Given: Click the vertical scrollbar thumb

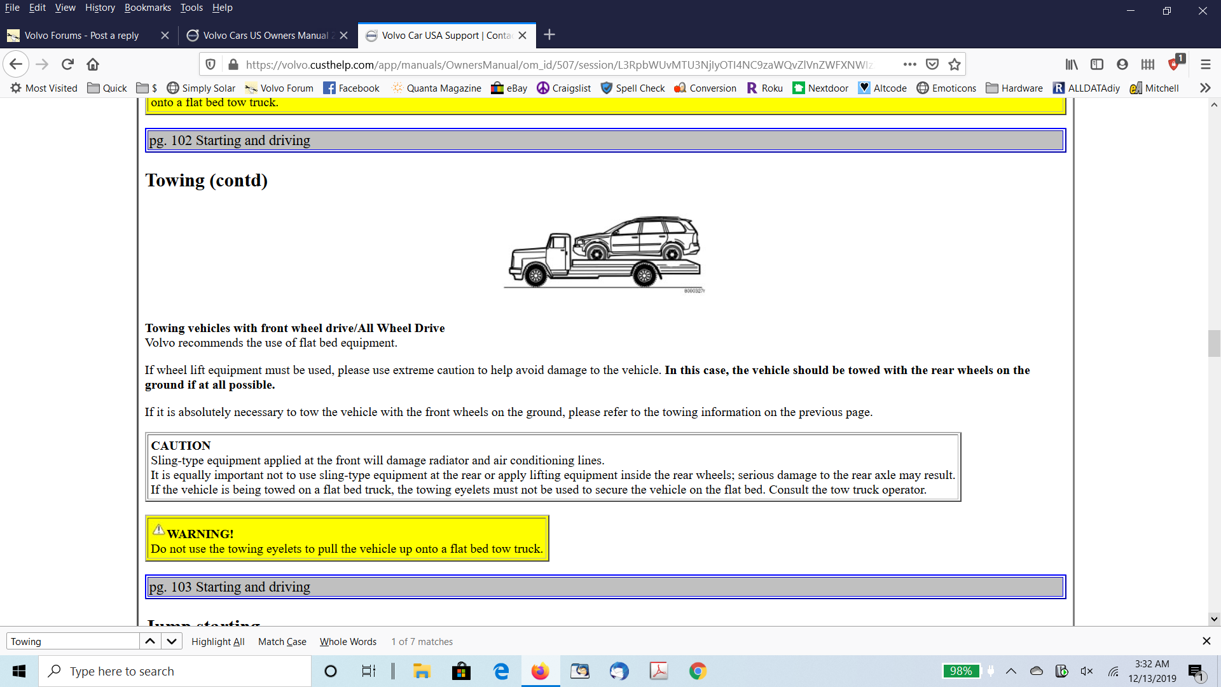Looking at the screenshot, I should pos(1214,343).
